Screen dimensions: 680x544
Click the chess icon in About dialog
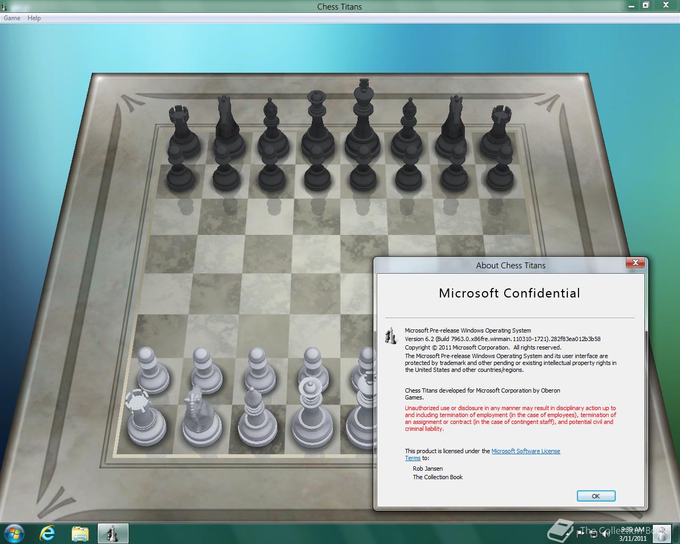coord(391,336)
